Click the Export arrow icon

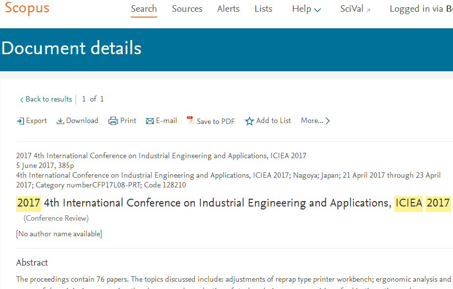(20, 121)
